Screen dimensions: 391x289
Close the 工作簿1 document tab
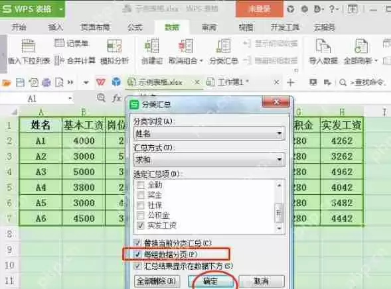tap(276, 82)
